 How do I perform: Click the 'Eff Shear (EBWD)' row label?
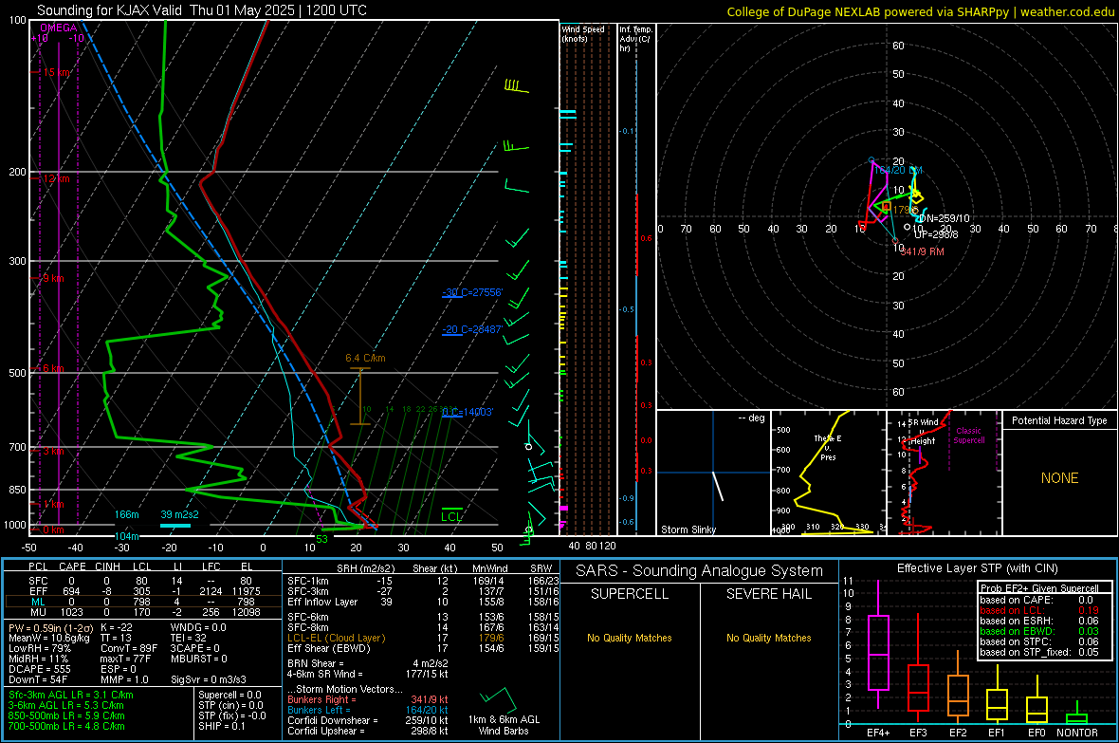pyautogui.click(x=329, y=648)
